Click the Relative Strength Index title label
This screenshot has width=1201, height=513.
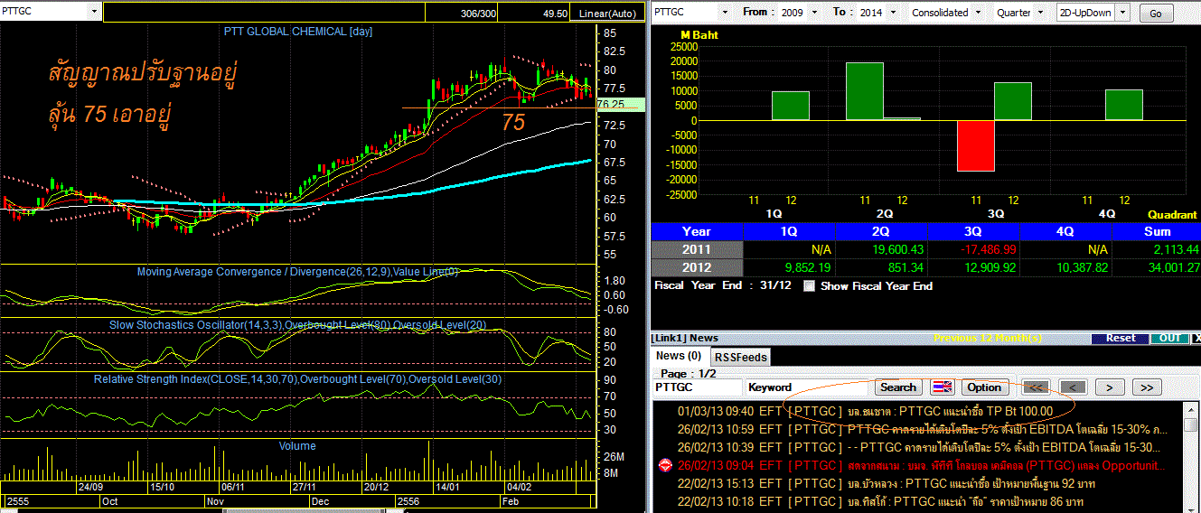coord(297,379)
